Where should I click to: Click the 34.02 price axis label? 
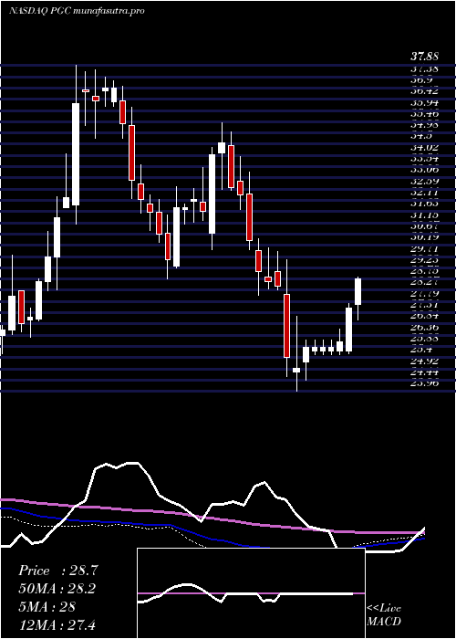tap(424, 147)
